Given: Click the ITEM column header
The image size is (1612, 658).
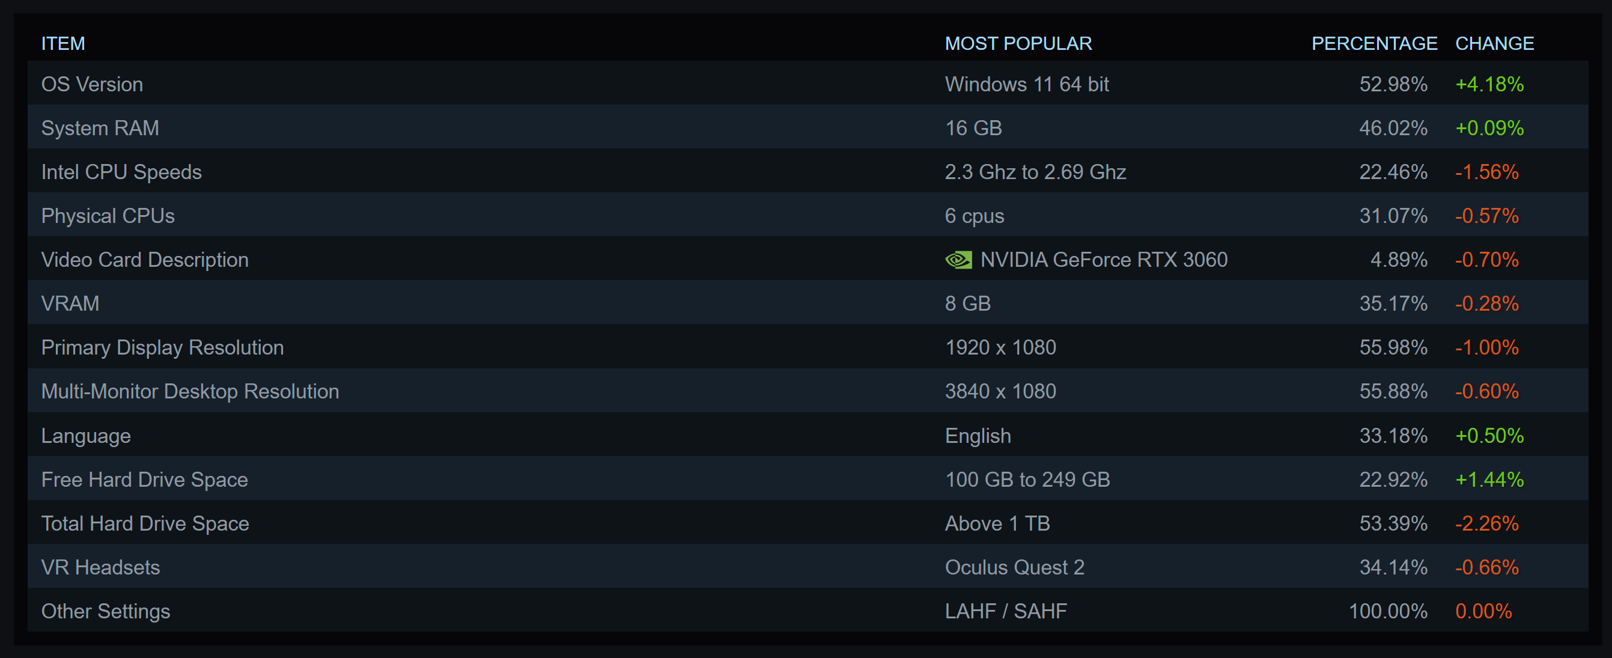Looking at the screenshot, I should 62,43.
